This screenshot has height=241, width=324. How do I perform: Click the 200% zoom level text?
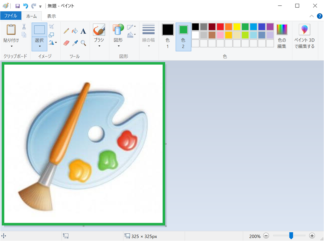(255, 236)
